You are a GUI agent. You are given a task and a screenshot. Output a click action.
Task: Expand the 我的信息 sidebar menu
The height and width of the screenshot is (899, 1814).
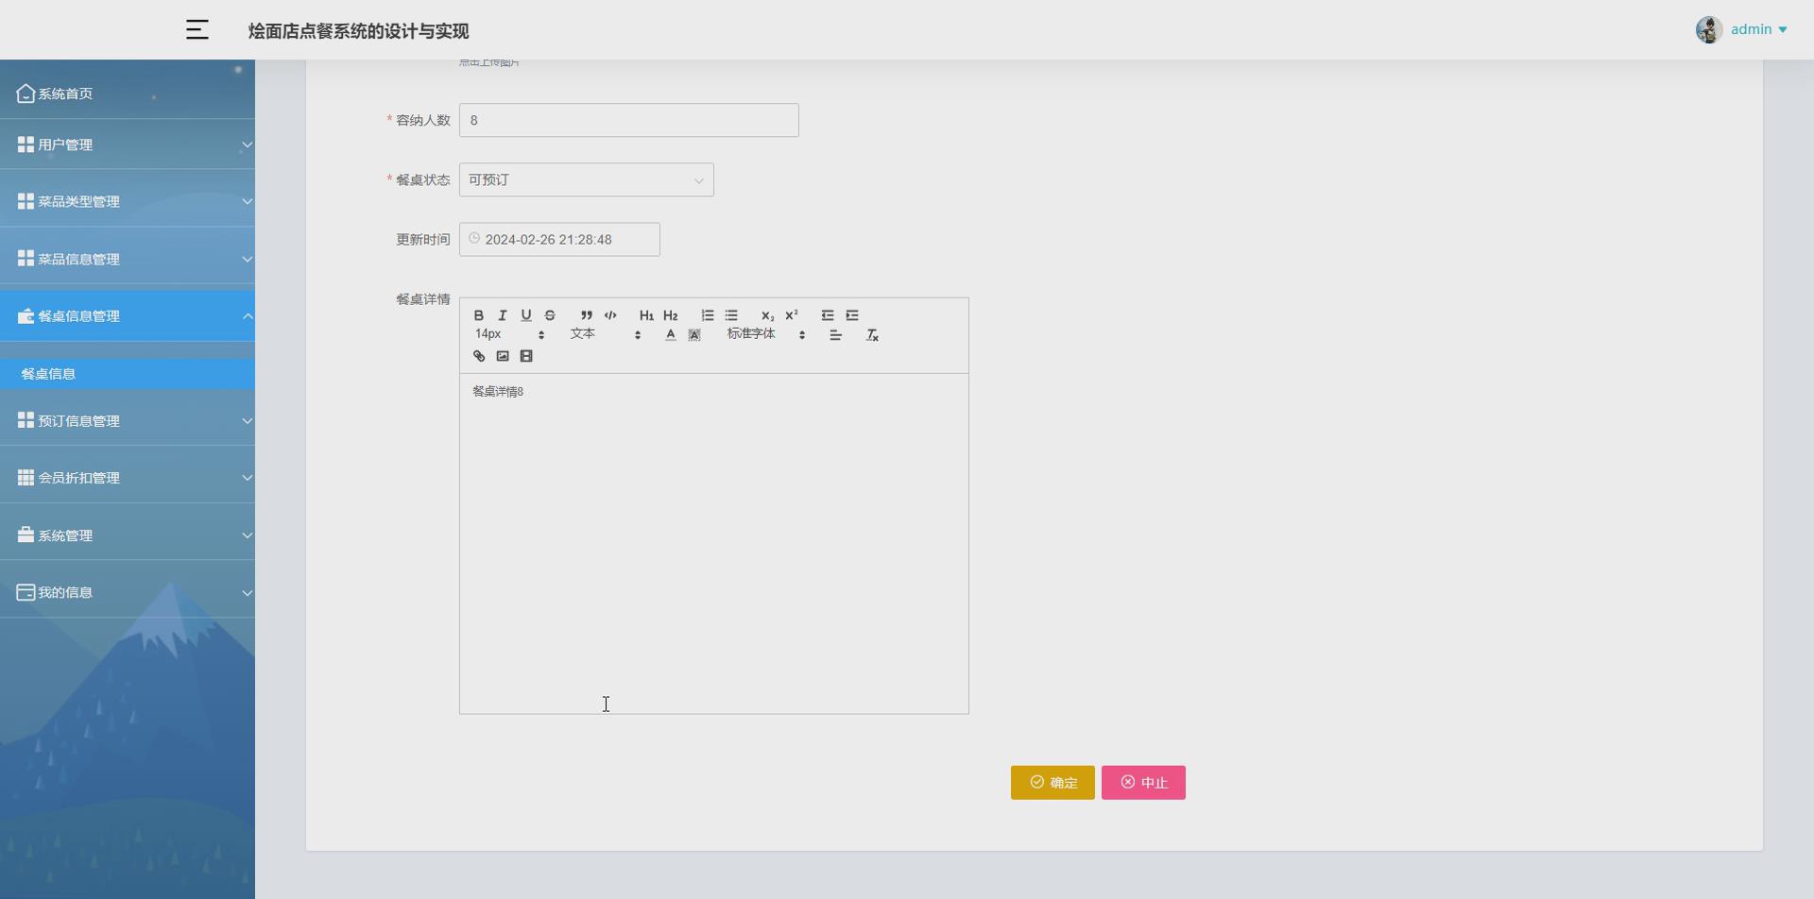pyautogui.click(x=128, y=593)
